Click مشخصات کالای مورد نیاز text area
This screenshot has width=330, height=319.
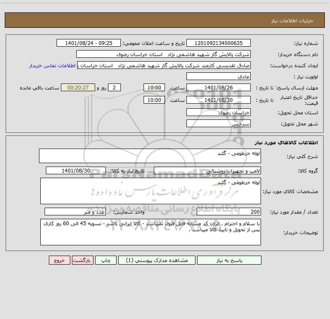(150, 191)
